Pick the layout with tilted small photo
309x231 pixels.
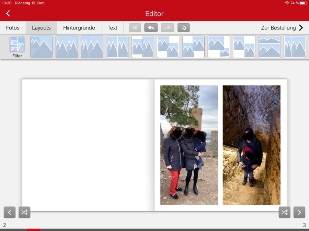(x=219, y=47)
